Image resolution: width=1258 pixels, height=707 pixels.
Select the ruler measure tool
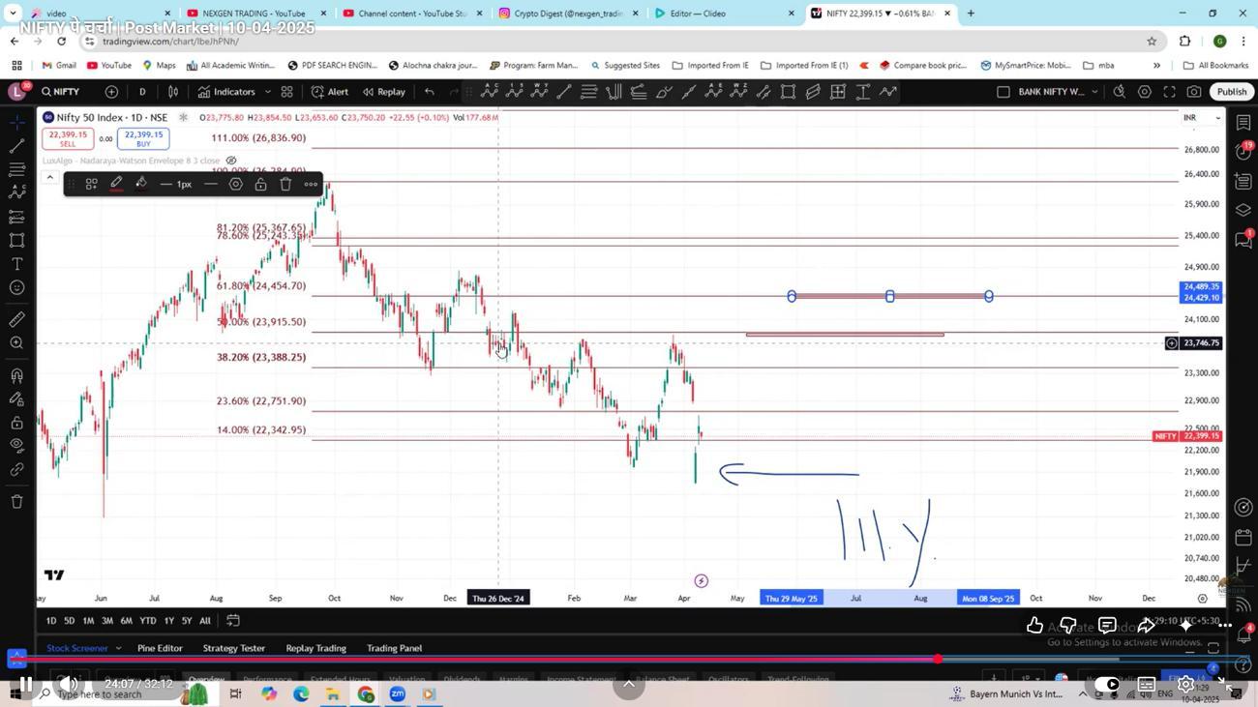(x=16, y=319)
